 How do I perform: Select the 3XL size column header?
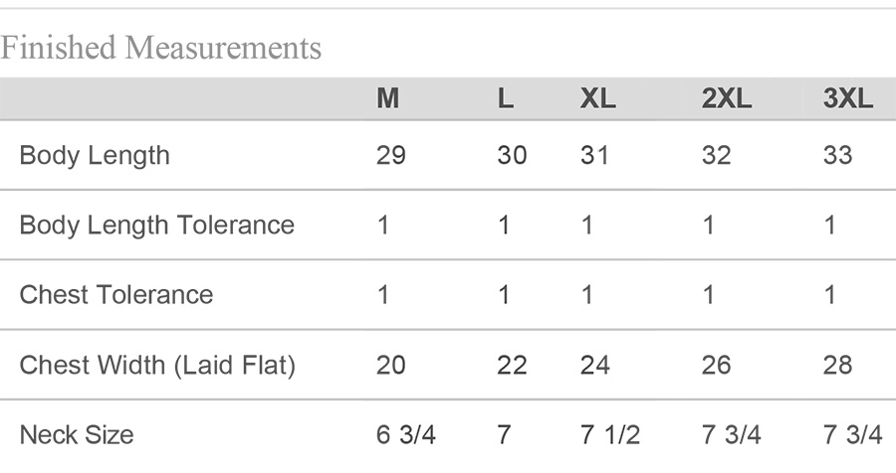[x=848, y=98]
